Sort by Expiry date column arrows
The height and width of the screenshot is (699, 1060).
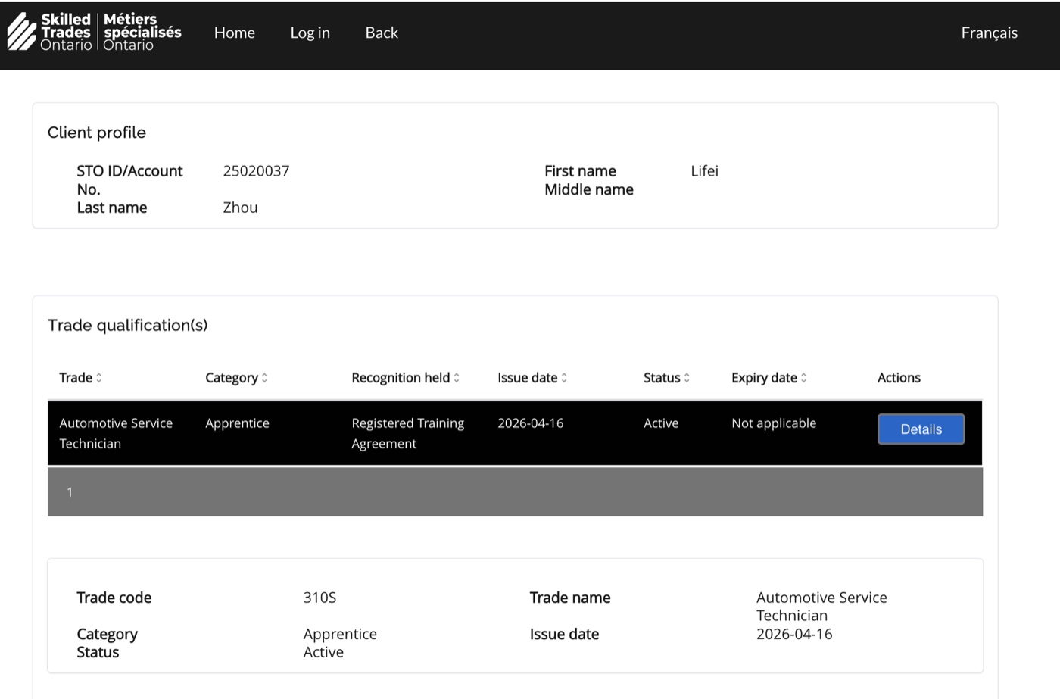click(x=803, y=378)
